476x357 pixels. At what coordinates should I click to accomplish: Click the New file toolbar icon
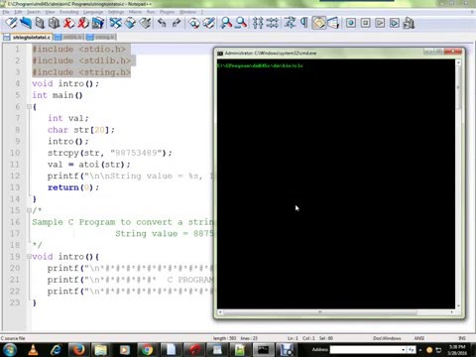(x=11, y=23)
